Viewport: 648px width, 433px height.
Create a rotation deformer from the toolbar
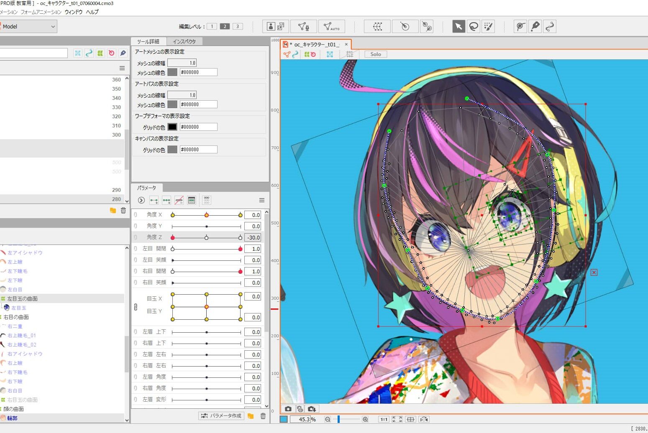coord(405,26)
